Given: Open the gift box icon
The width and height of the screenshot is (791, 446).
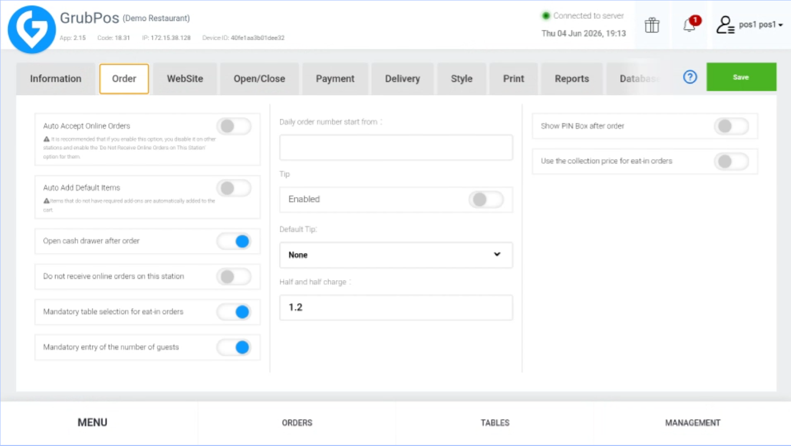Looking at the screenshot, I should (652, 25).
